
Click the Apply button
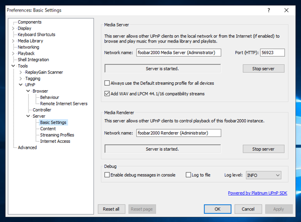(x=279, y=209)
